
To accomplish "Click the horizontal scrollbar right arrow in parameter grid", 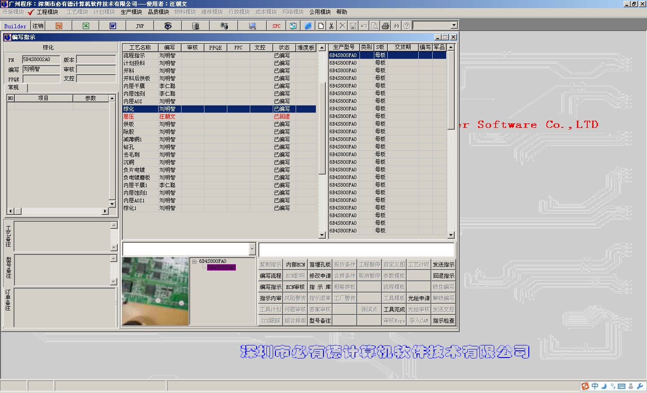I will tap(105, 211).
